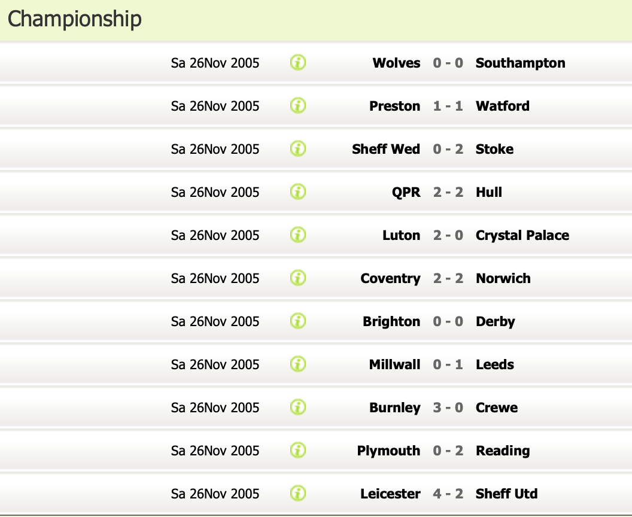Open info icon for Wolves vs Southampton

[x=298, y=62]
